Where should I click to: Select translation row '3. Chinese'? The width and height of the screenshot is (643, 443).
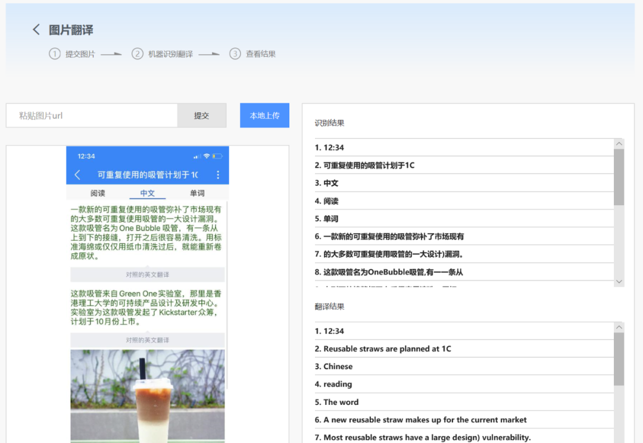click(464, 366)
